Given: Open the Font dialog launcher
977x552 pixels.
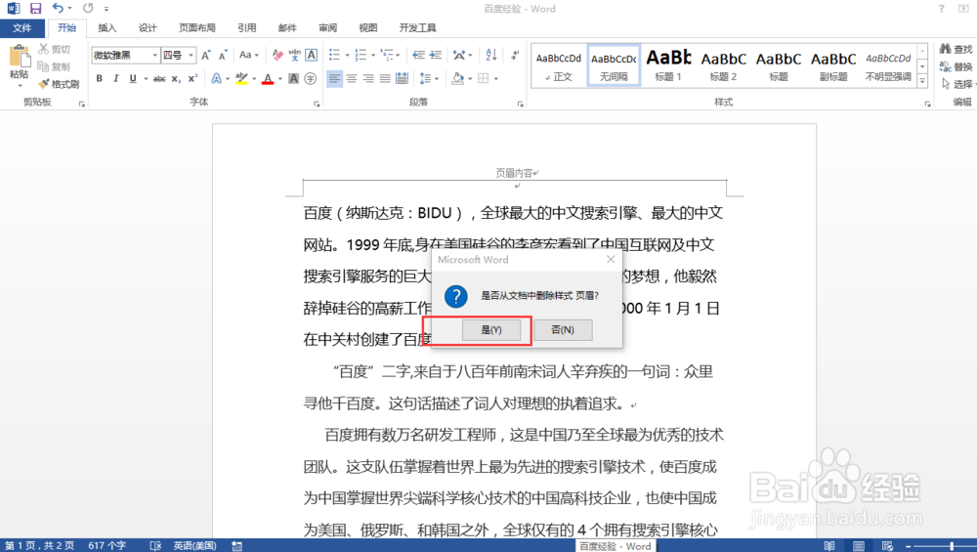Looking at the screenshot, I should 317,104.
